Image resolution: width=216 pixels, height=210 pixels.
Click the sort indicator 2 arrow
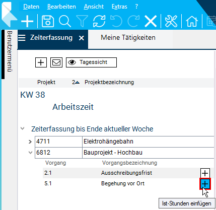[x=76, y=82]
